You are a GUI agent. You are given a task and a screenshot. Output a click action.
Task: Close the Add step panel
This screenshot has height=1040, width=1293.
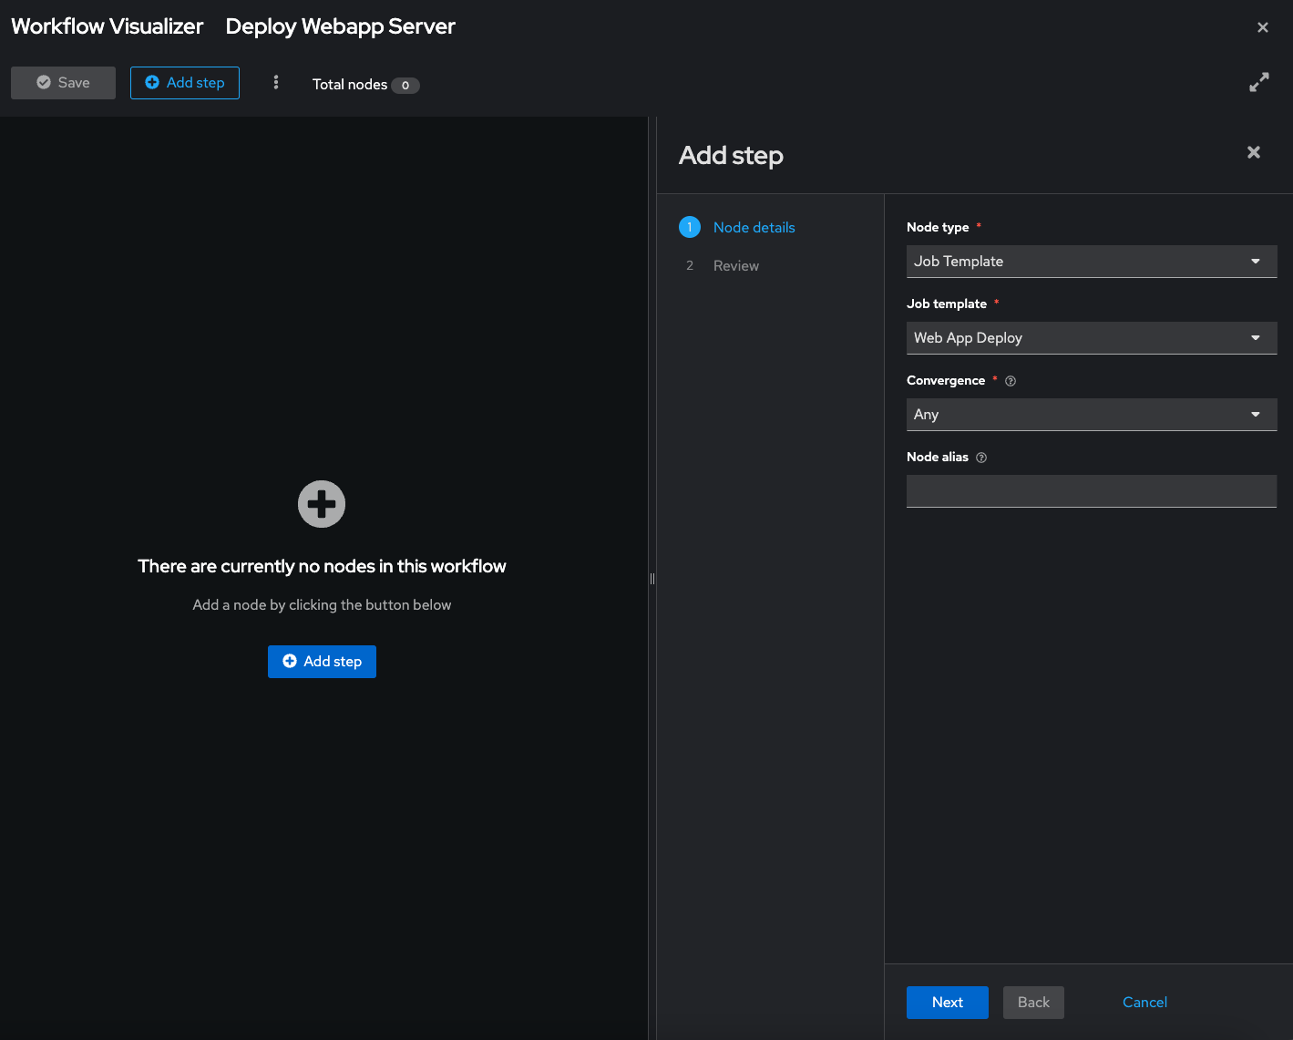coord(1253,152)
